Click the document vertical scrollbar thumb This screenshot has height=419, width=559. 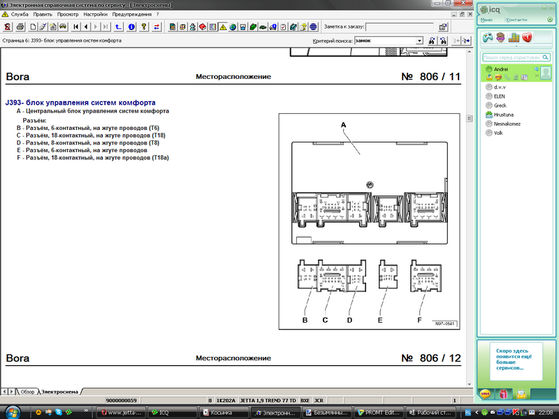(469, 119)
